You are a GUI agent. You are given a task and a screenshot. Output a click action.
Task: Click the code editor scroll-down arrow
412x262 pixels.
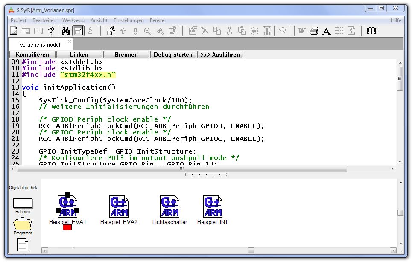tap(400, 161)
